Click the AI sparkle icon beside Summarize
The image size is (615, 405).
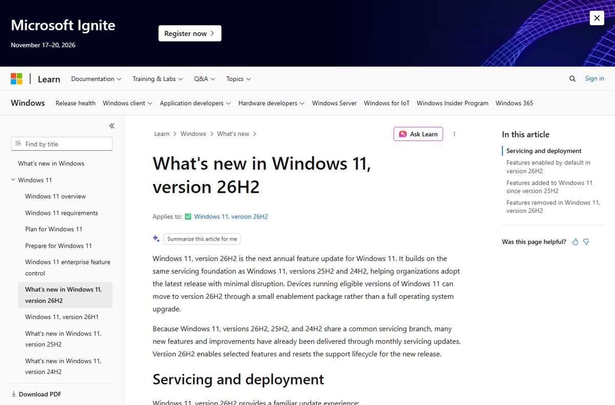[156, 239]
